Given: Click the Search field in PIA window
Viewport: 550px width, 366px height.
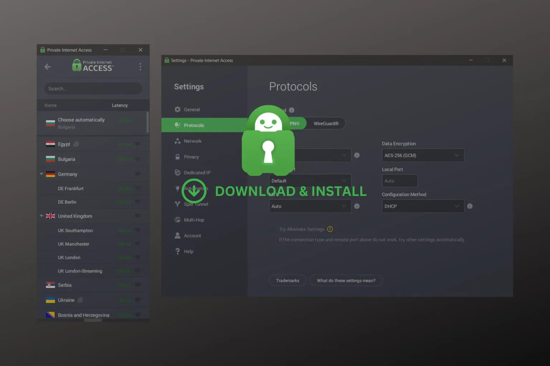Looking at the screenshot, I should click(x=93, y=89).
